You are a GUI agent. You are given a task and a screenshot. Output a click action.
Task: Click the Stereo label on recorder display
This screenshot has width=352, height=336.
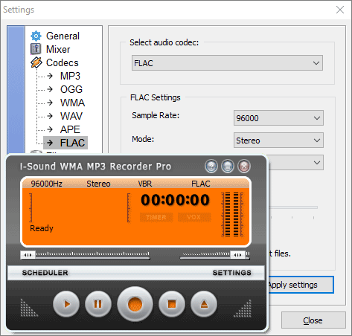[x=98, y=184]
